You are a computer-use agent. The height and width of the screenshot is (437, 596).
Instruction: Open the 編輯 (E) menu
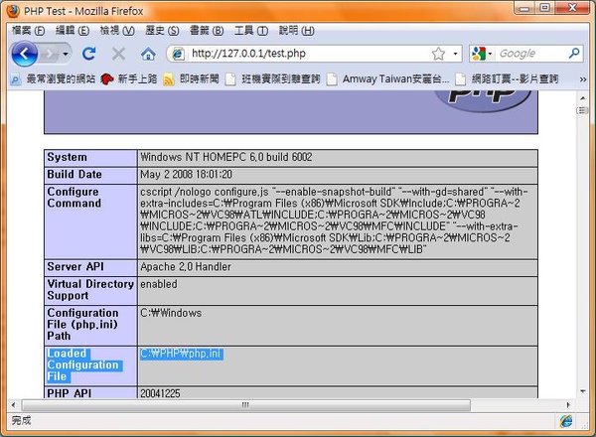(x=73, y=31)
